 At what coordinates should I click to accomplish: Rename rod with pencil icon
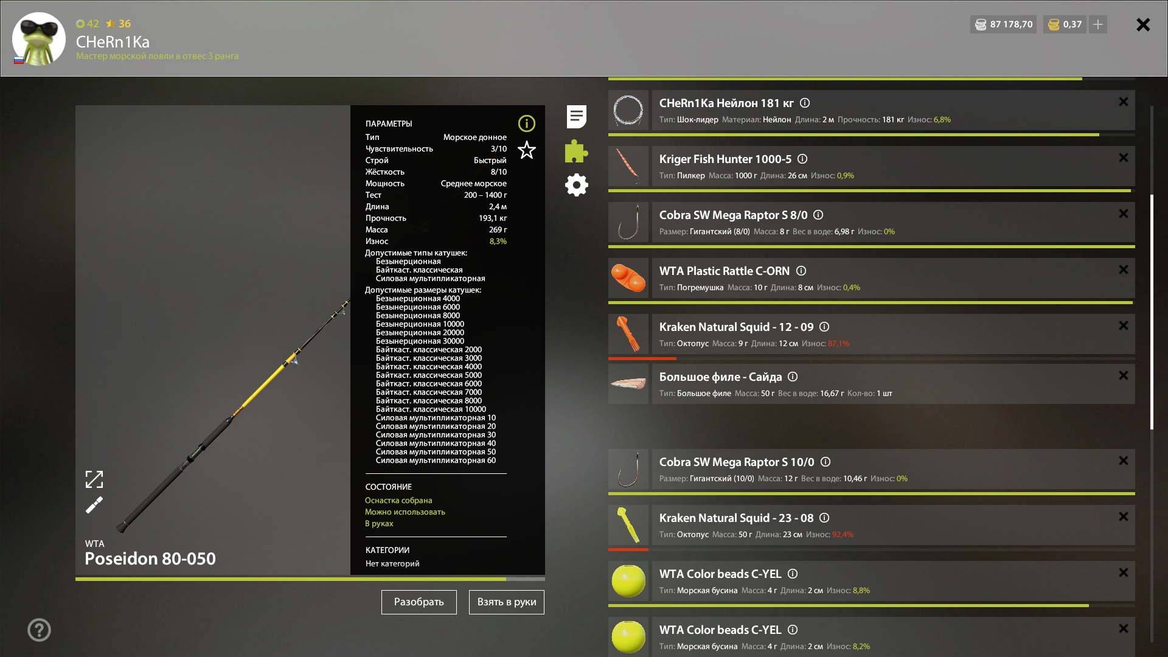coord(94,505)
